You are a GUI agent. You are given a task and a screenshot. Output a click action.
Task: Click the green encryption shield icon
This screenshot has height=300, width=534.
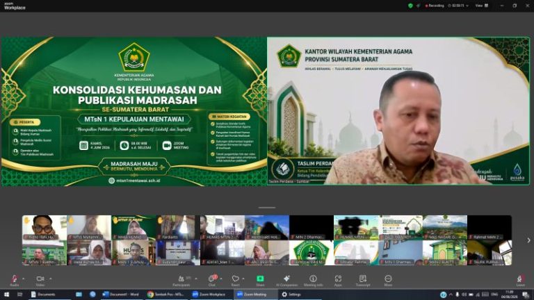(x=410, y=6)
